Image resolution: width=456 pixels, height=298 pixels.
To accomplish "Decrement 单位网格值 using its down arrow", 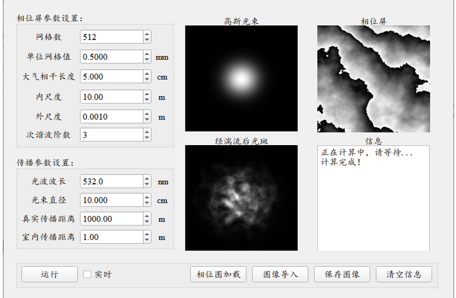I will point(147,59).
